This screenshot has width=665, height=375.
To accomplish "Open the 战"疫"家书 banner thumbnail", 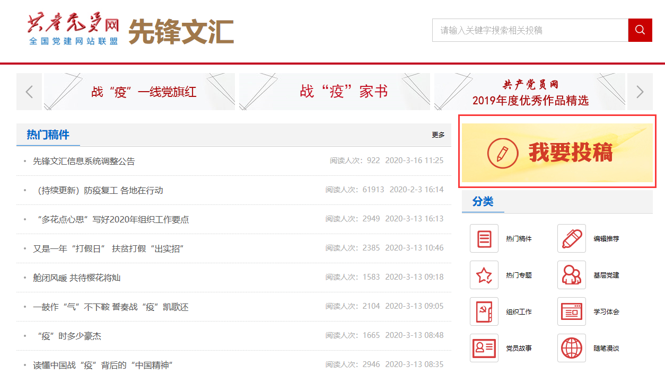I will point(334,92).
